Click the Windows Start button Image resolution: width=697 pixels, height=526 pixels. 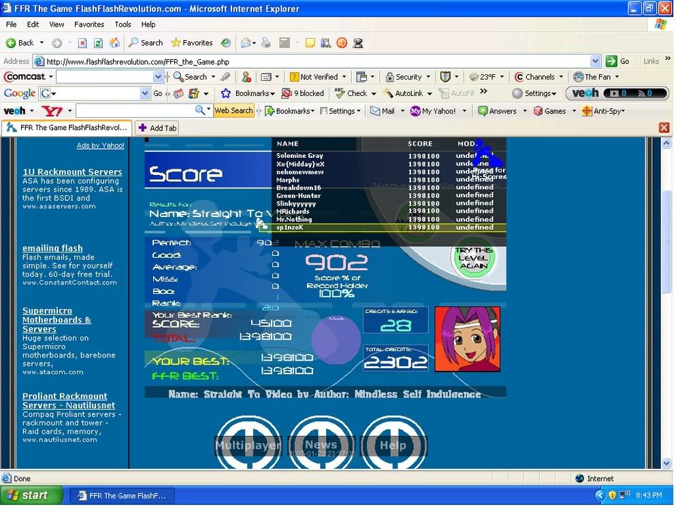(26, 495)
